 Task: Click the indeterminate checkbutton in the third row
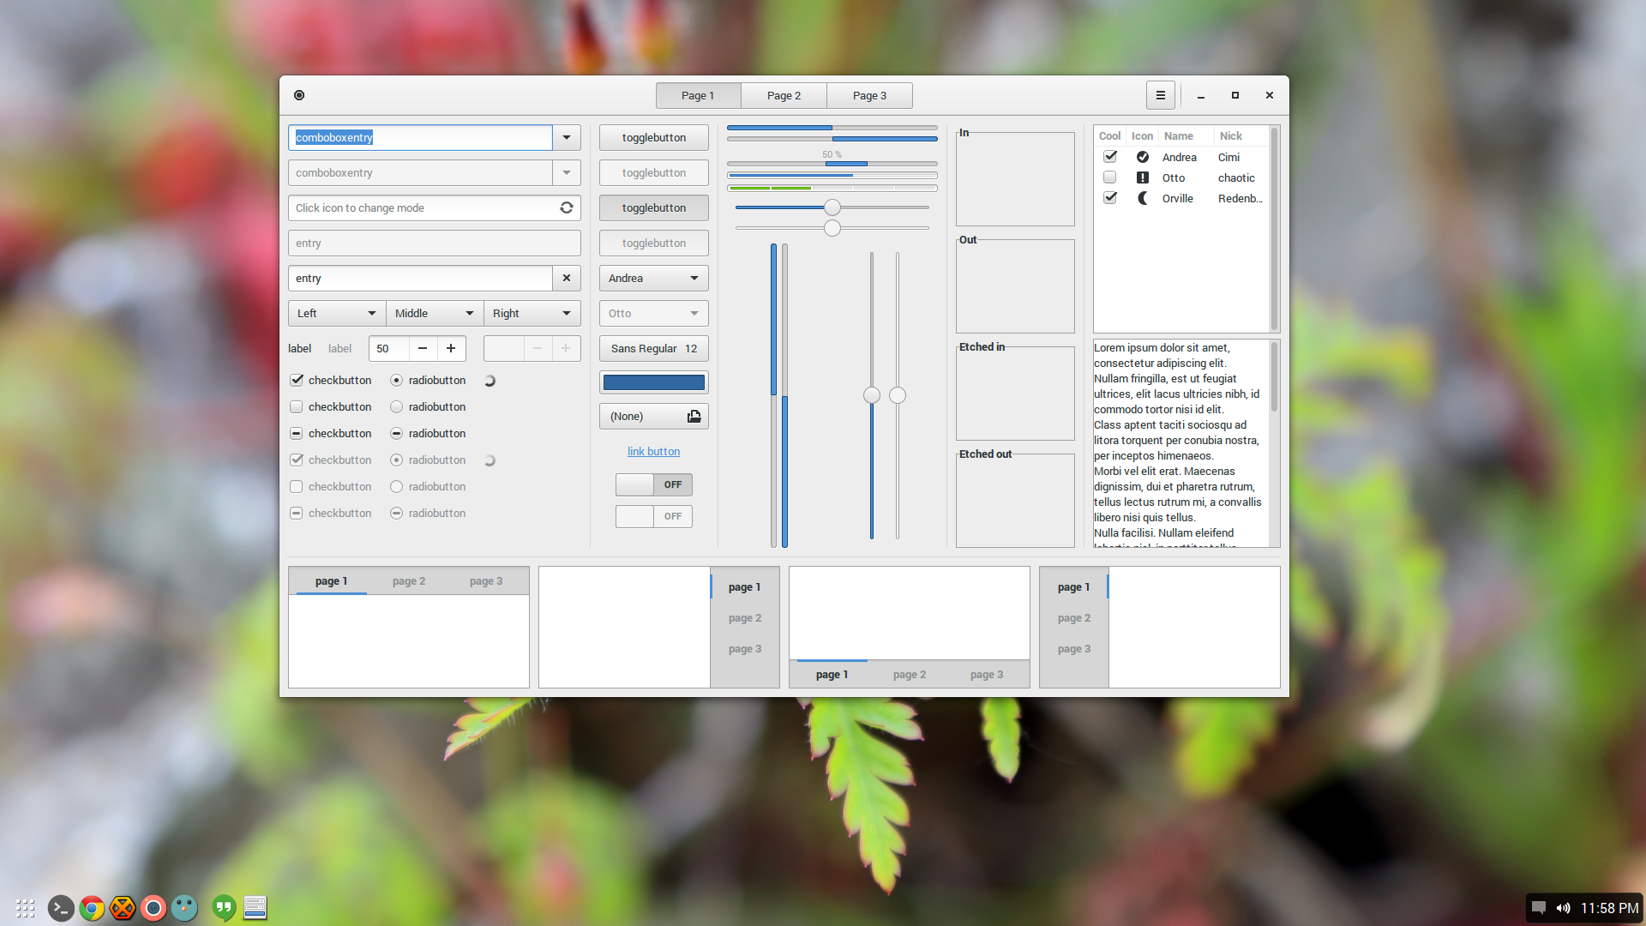point(297,433)
